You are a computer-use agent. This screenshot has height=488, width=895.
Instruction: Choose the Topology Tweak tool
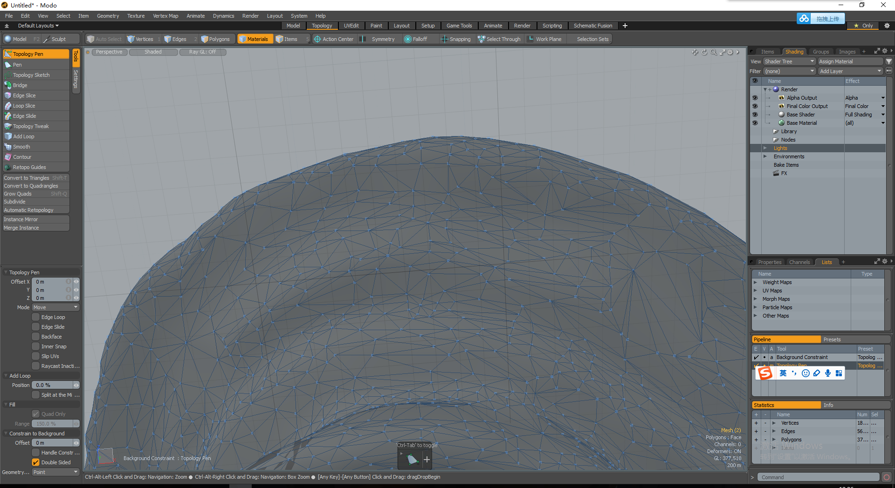31,126
